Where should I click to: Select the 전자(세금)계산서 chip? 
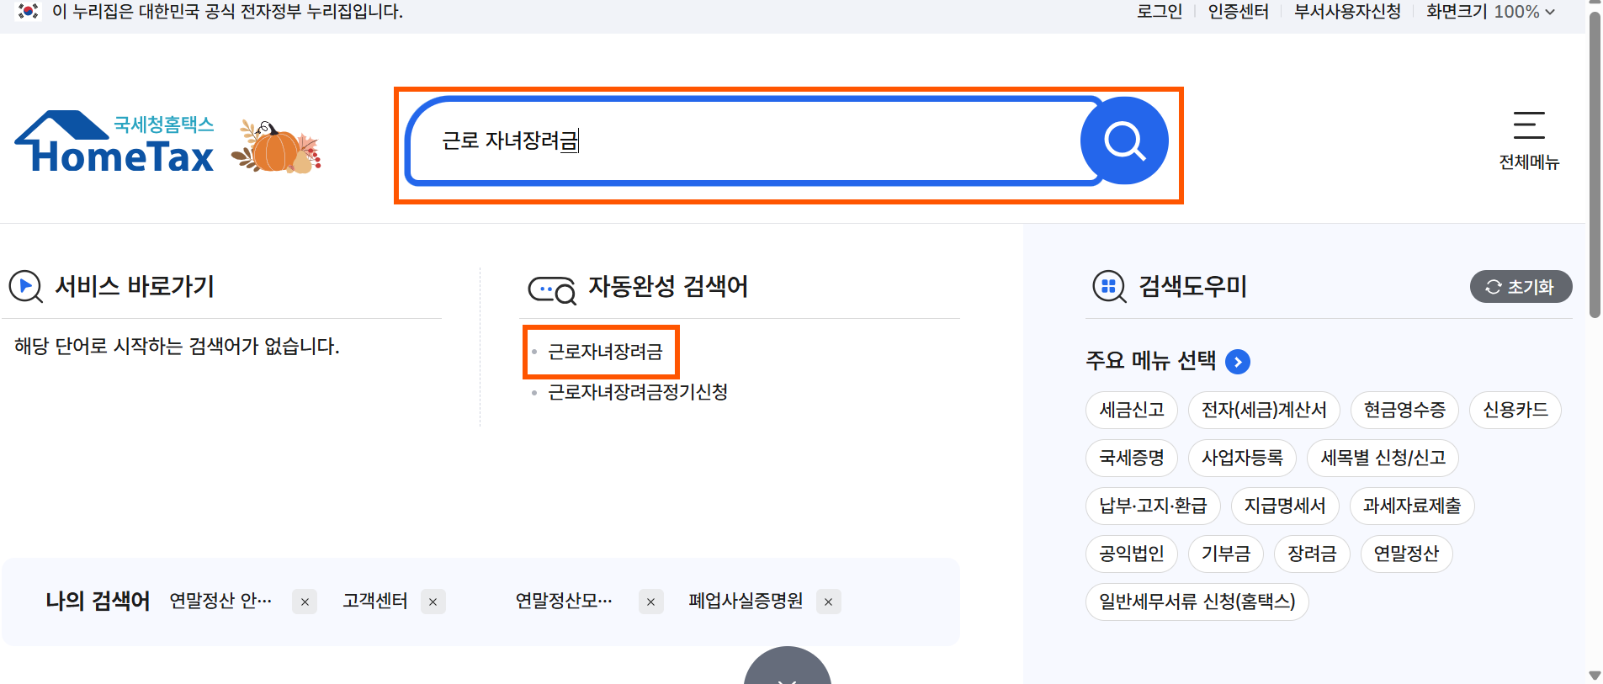[1264, 411]
